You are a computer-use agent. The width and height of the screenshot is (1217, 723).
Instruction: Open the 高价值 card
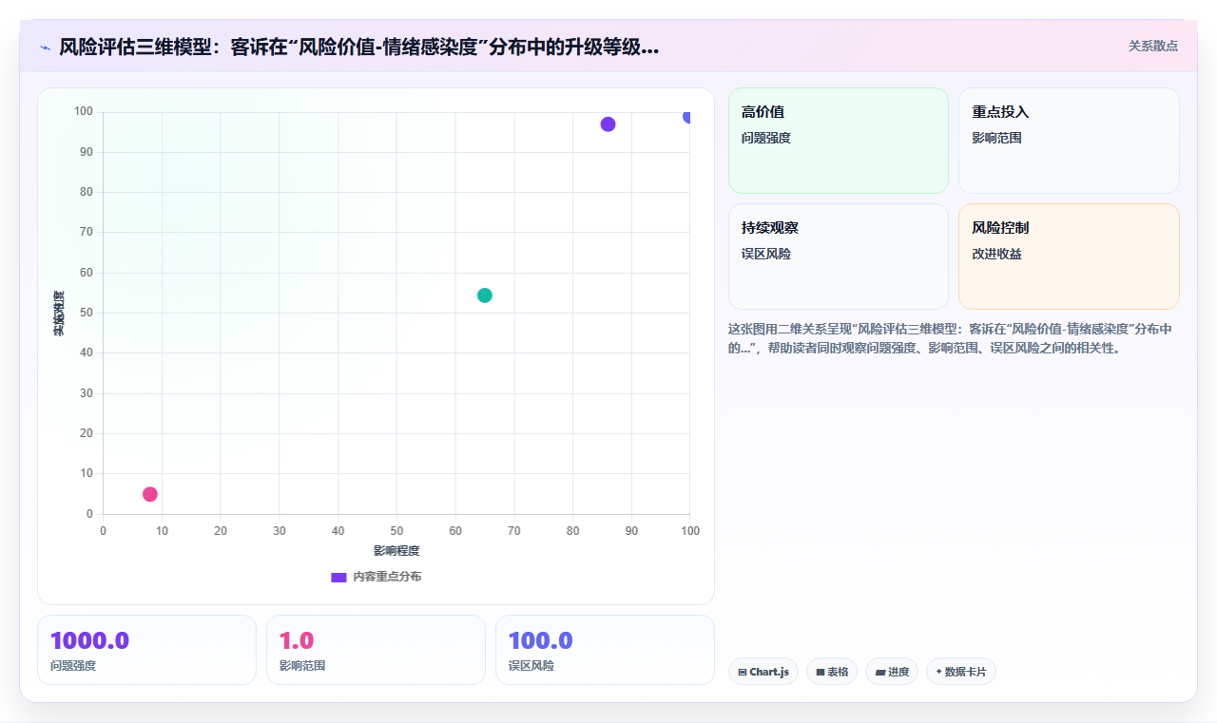pyautogui.click(x=839, y=141)
